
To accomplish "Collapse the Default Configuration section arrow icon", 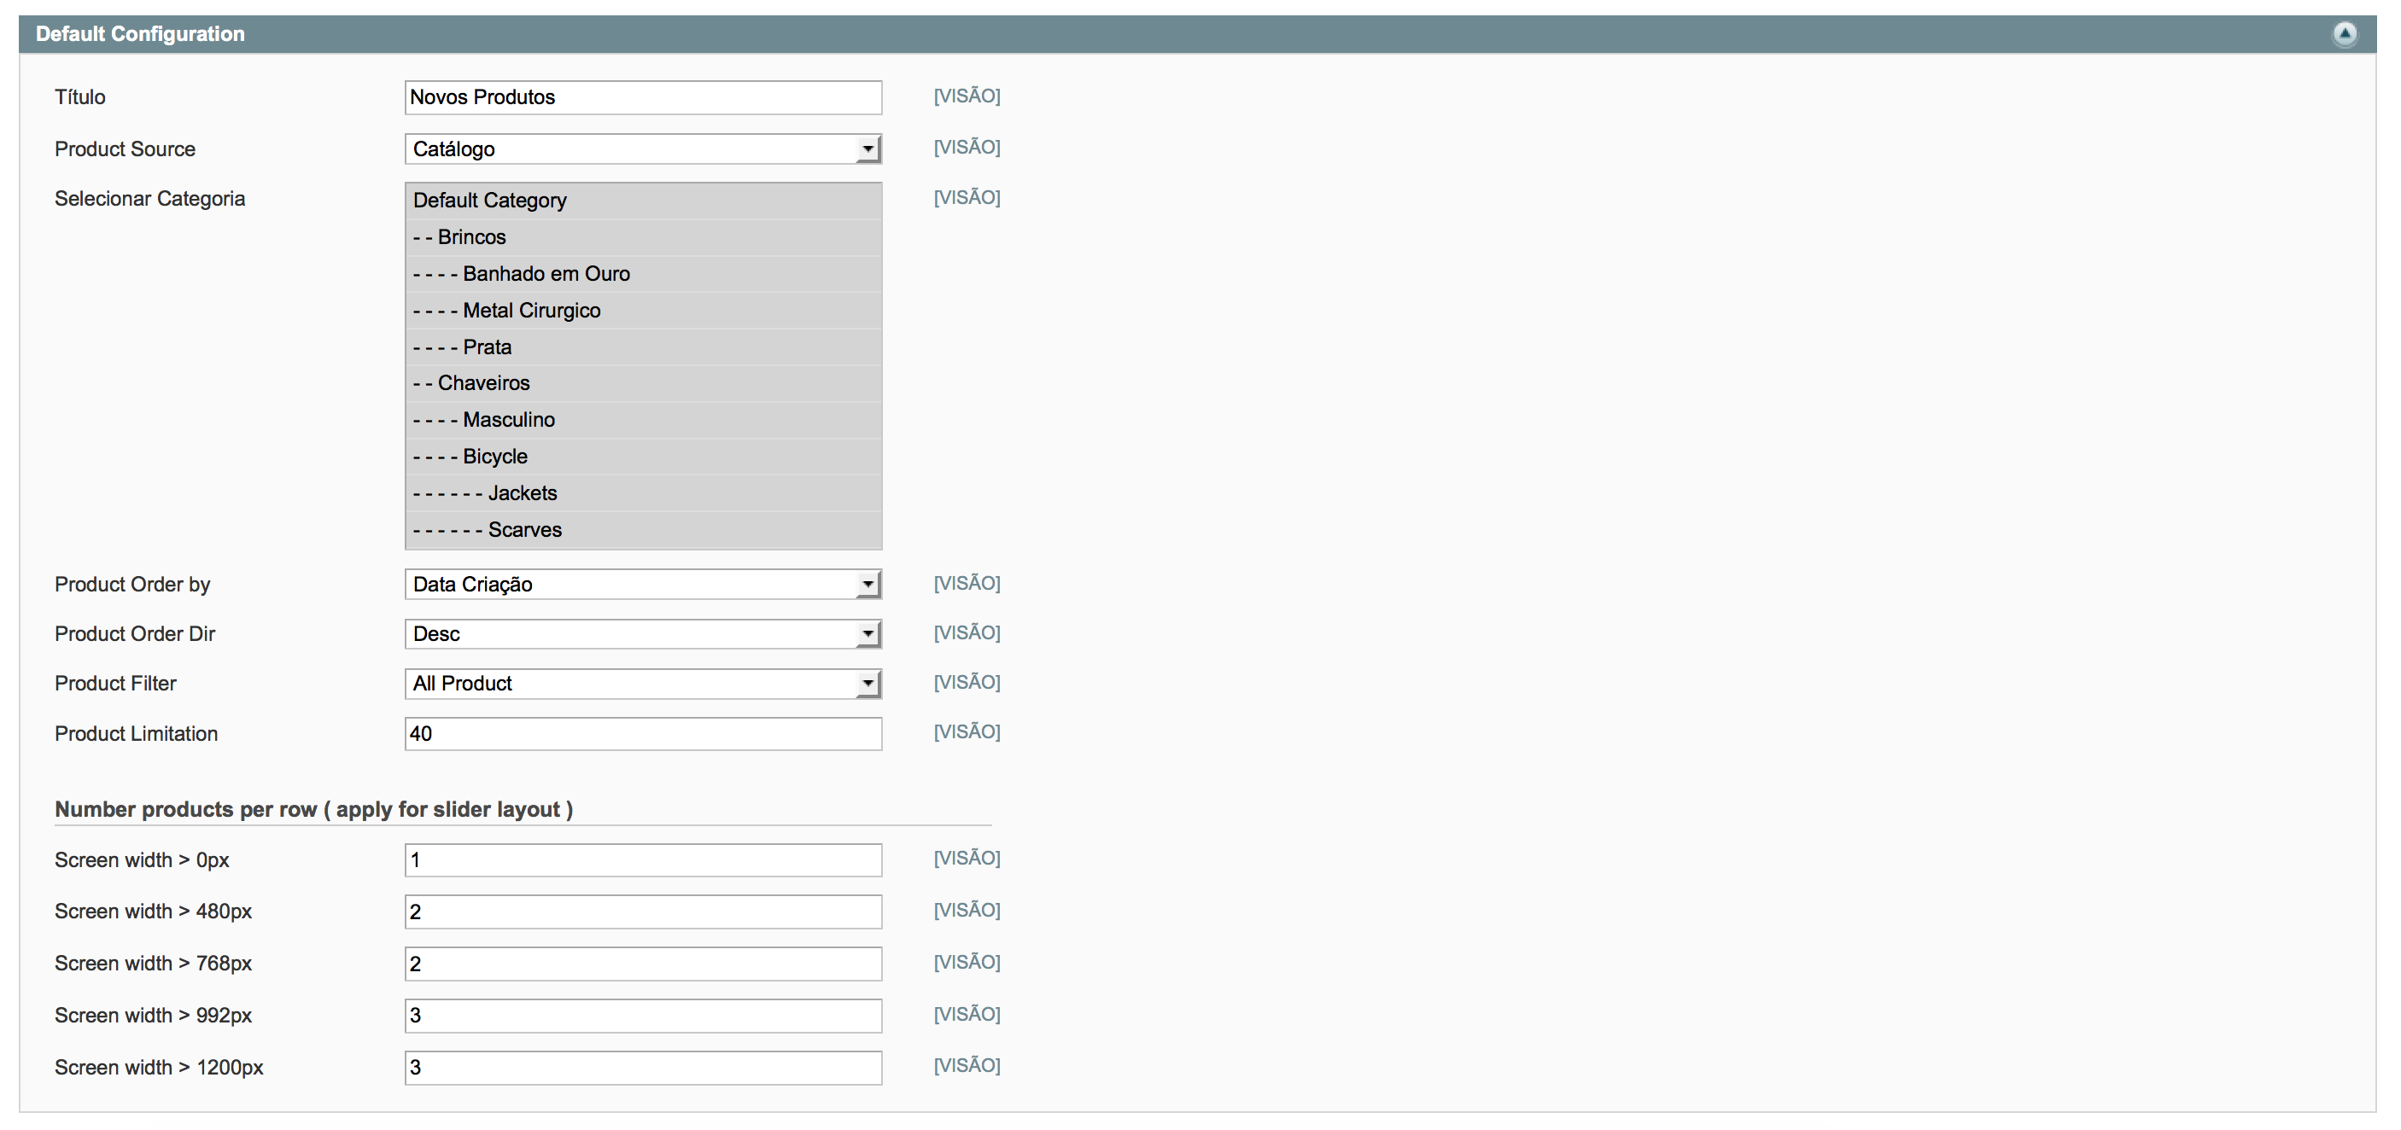I will tap(2344, 34).
